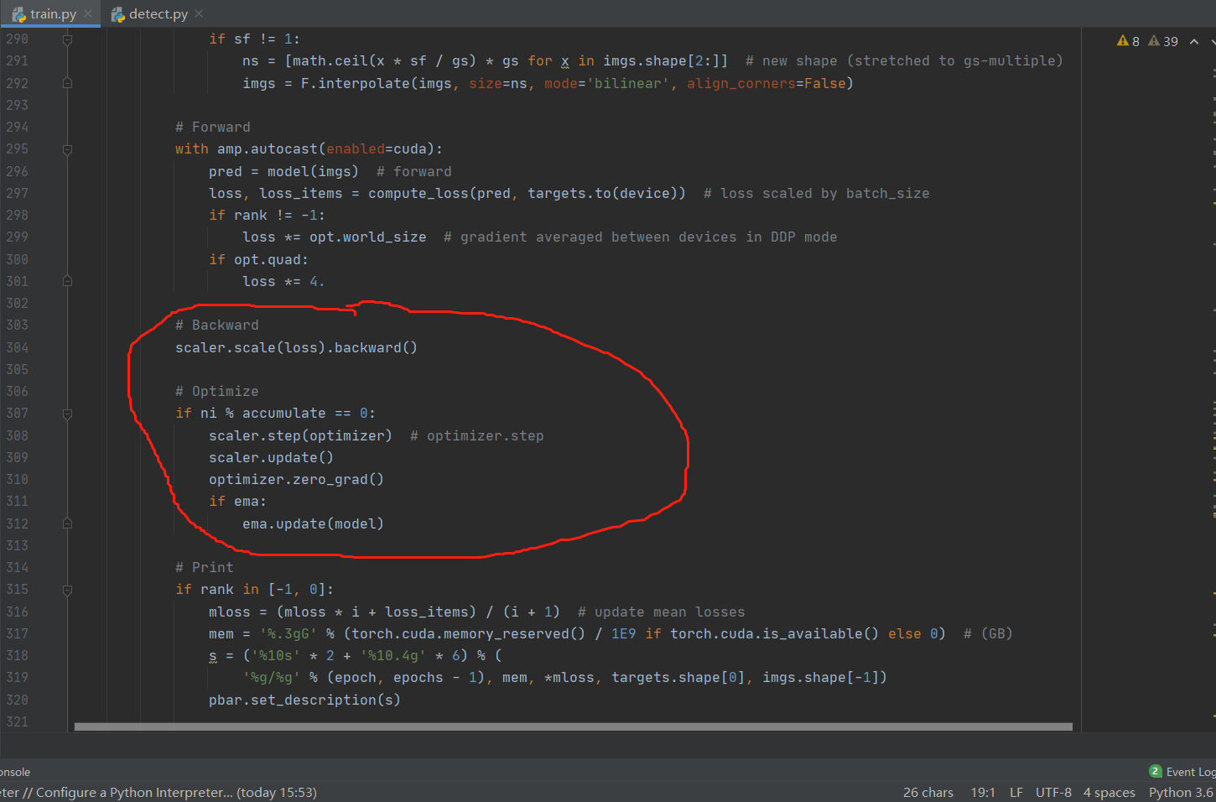Click line number 303 in gutter
1216x802 pixels.
click(17, 325)
